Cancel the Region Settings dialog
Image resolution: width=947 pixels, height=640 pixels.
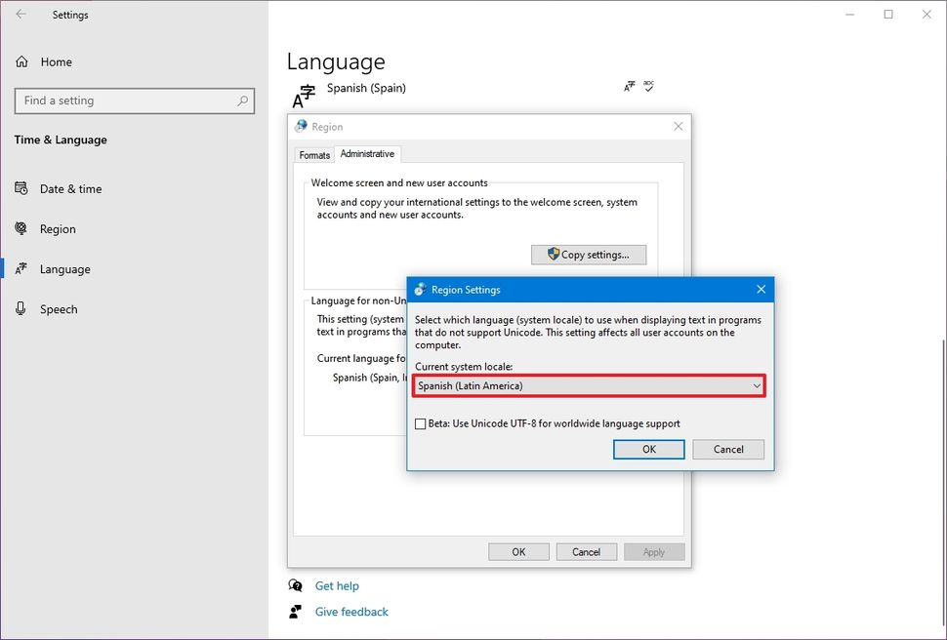(728, 449)
